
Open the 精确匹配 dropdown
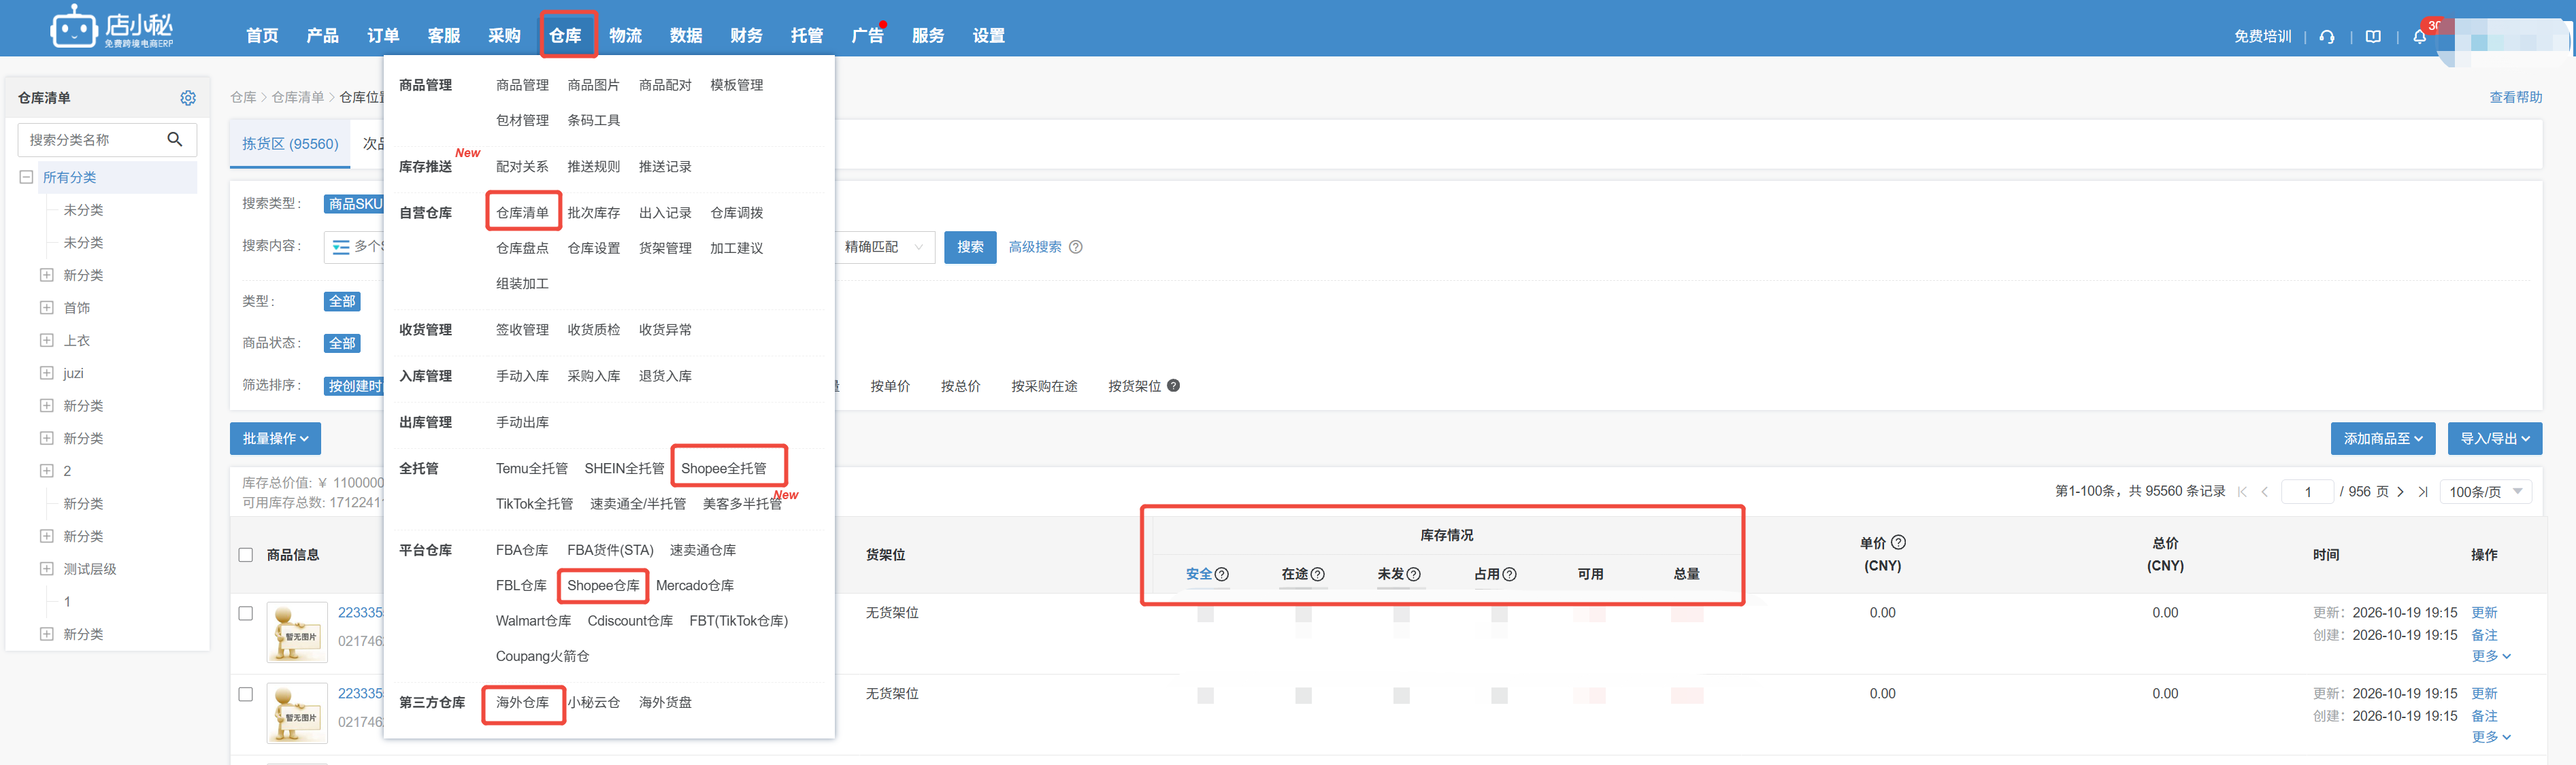(884, 247)
